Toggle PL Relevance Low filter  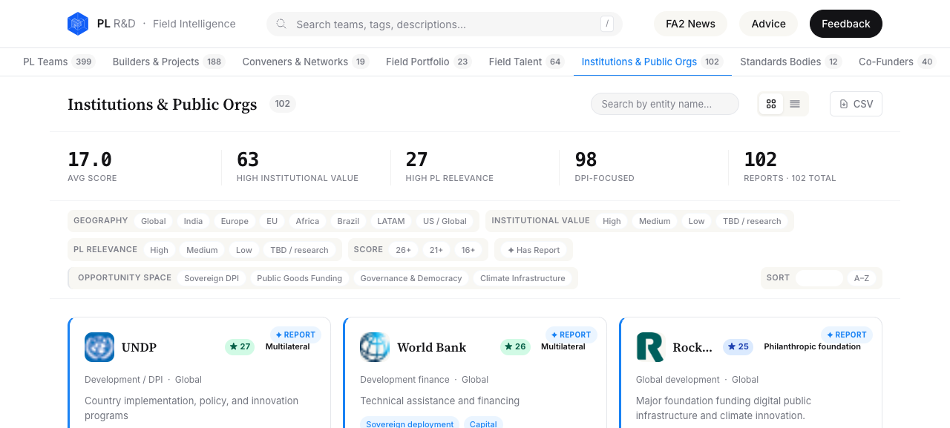244,250
